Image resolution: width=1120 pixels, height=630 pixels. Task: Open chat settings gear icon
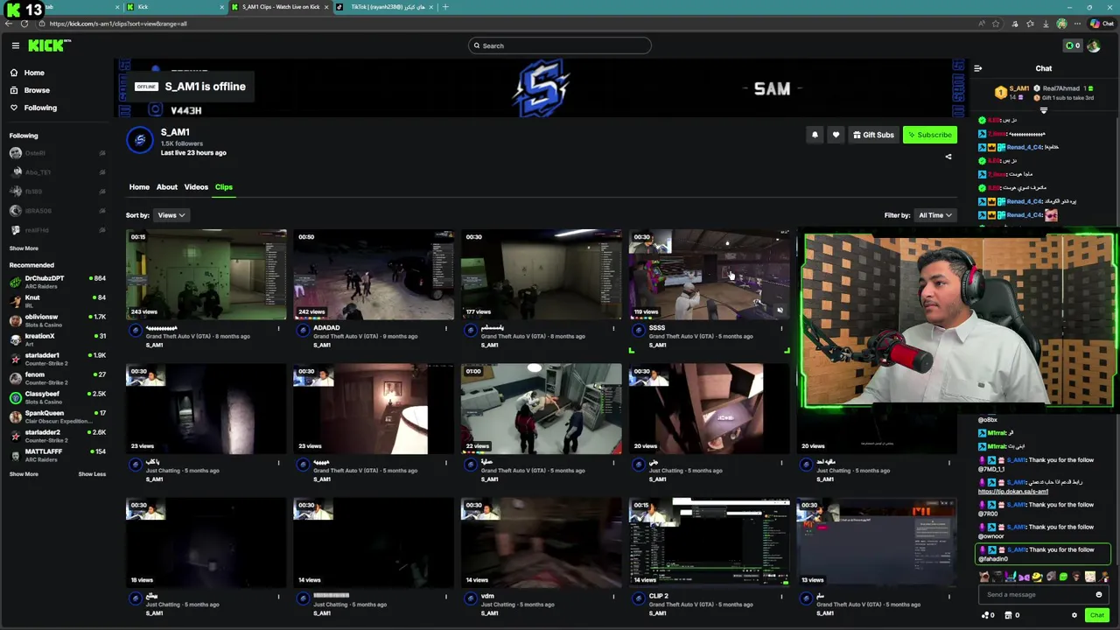click(x=1074, y=615)
